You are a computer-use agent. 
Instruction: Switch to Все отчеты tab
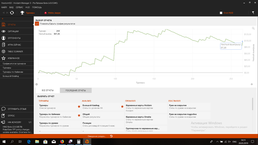(x=48, y=90)
